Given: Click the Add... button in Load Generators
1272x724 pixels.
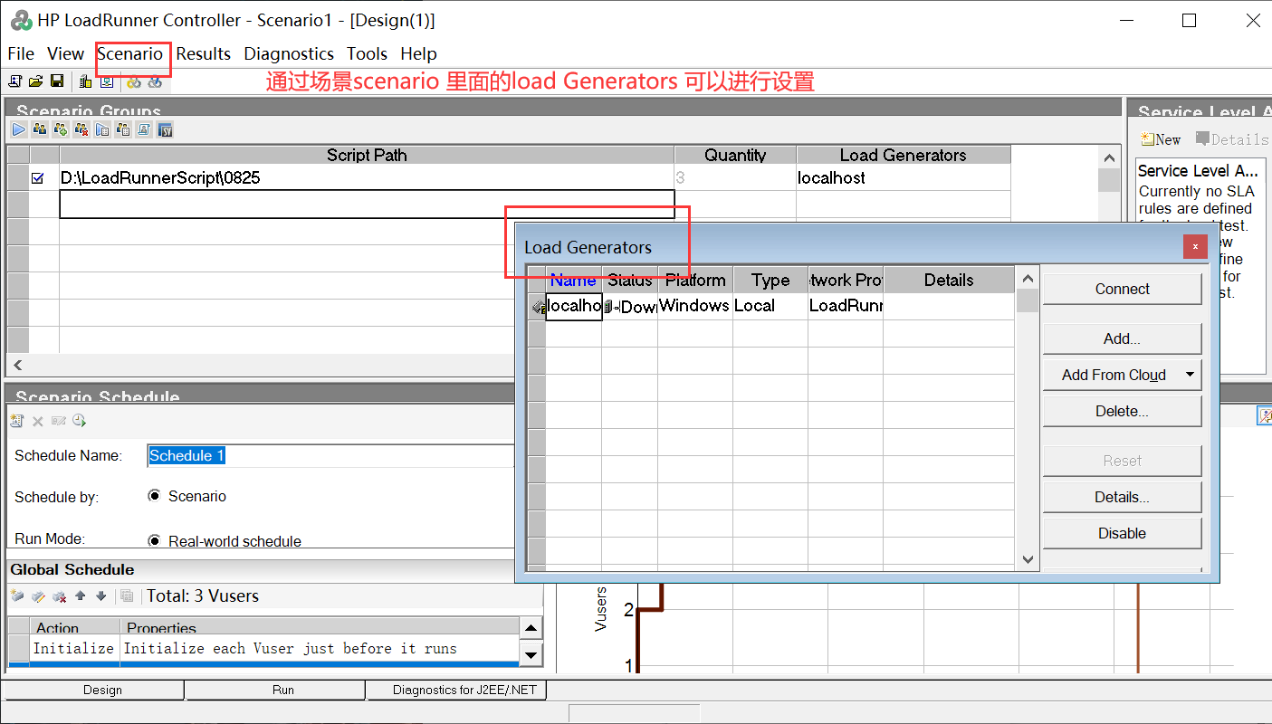Looking at the screenshot, I should tap(1122, 338).
